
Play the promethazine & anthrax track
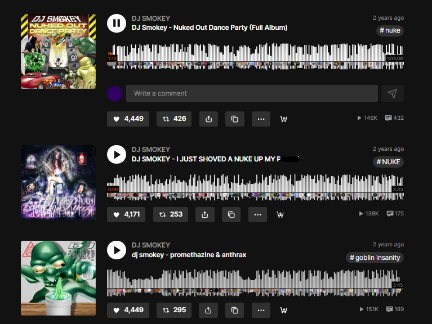117,250
